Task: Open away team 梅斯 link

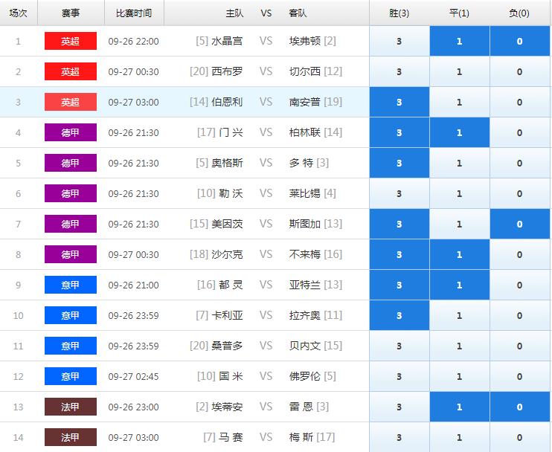Action: 301,438
